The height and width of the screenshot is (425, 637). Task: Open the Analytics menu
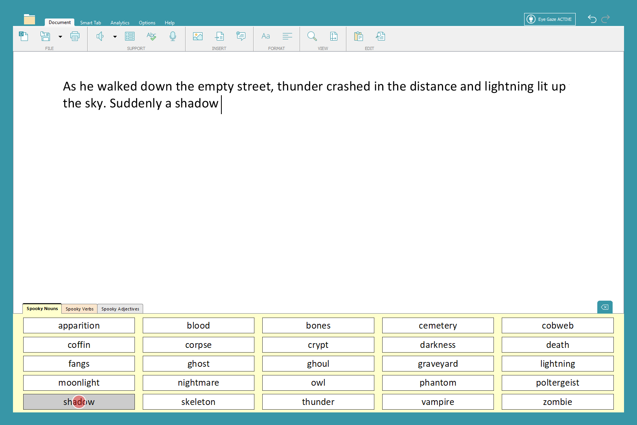(x=120, y=23)
